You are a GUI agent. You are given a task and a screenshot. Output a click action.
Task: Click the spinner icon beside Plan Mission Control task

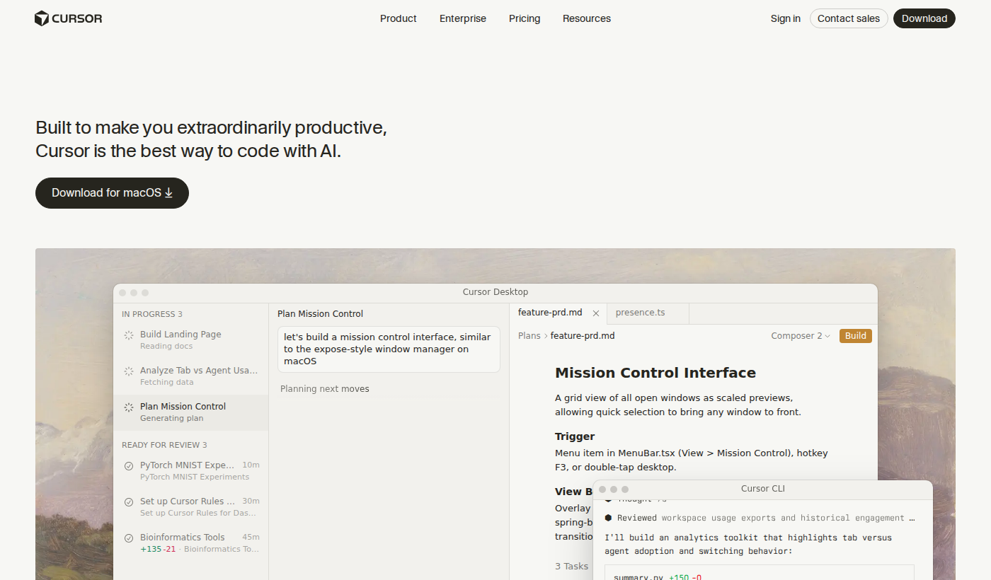tap(129, 407)
